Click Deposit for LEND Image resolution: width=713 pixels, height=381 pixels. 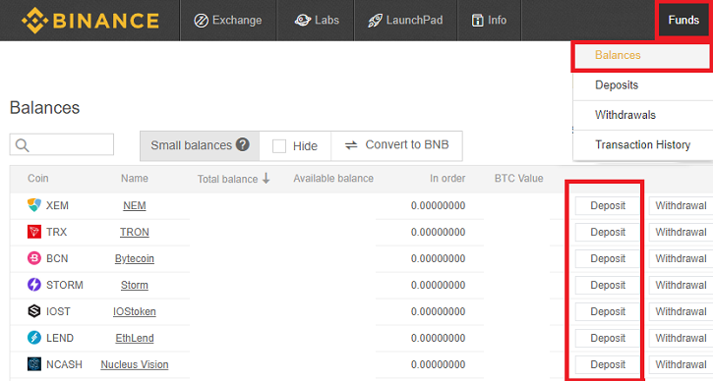point(608,338)
